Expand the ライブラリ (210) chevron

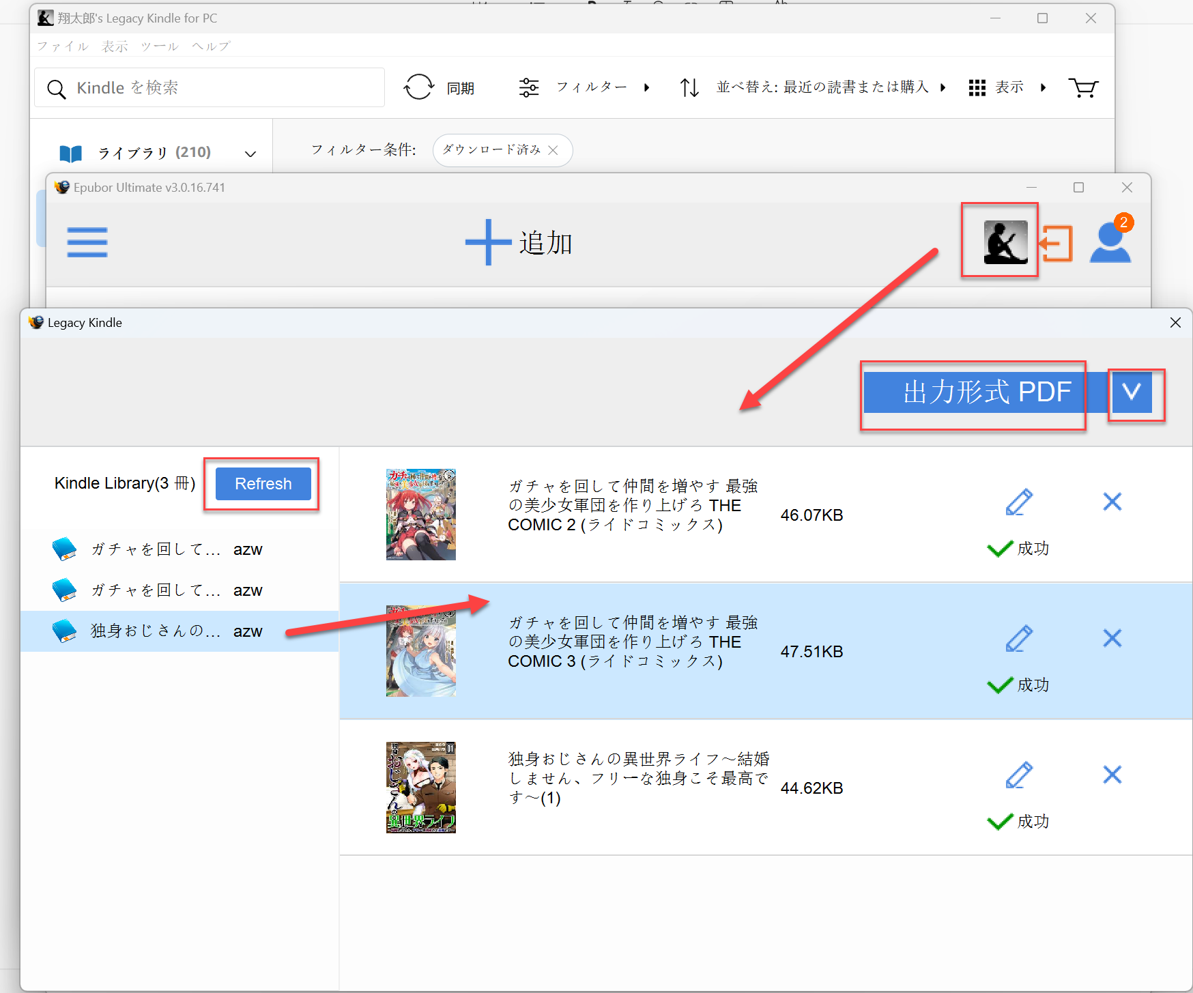[x=250, y=154]
